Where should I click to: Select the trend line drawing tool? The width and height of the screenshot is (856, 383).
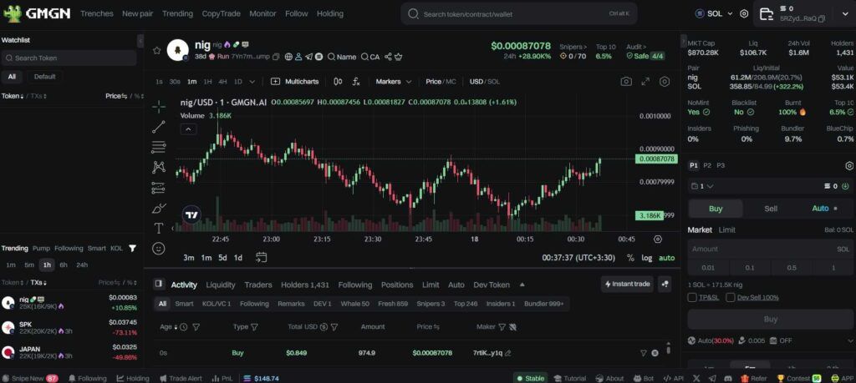[x=159, y=127]
